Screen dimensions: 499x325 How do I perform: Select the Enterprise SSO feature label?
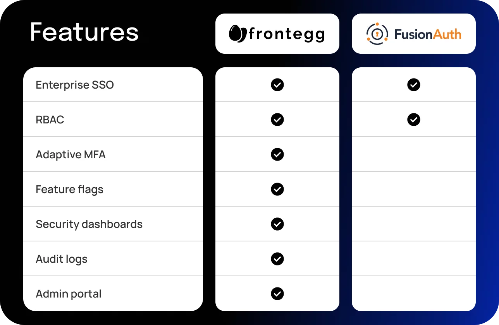(x=75, y=85)
